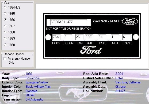Click the BODY code field 76A
Image resolution: width=149 pixels, height=104 pixels.
pyautogui.click(x=56, y=37)
